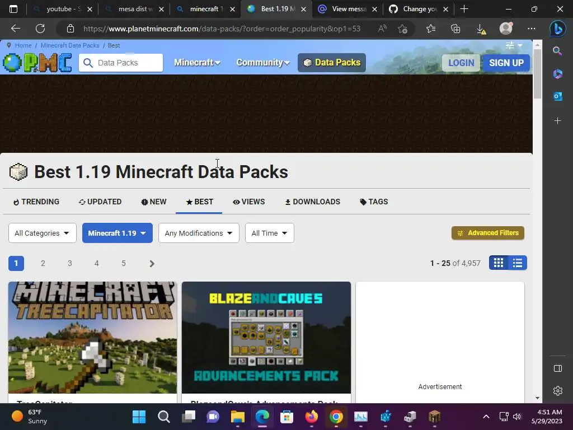
Task: Select the UPDATED tab
Action: click(100, 202)
